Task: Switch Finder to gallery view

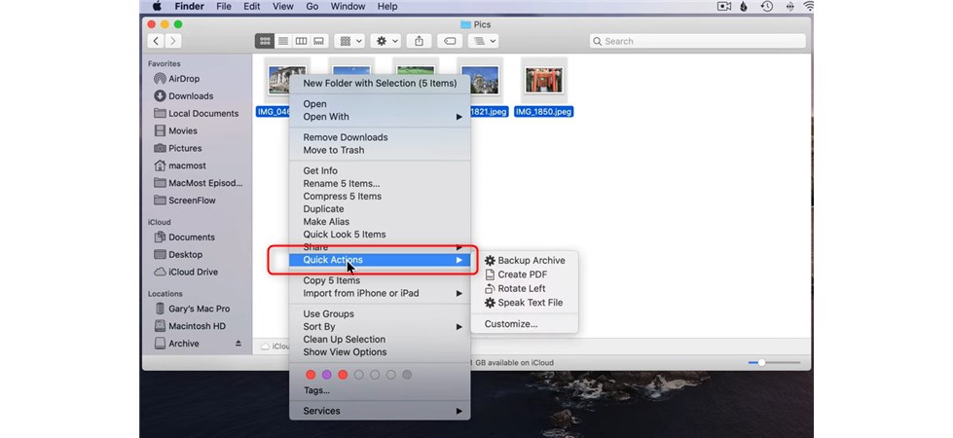Action: 318,41
